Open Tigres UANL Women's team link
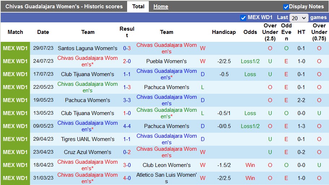Viewport: 329px width, 185px height. tap(87, 139)
